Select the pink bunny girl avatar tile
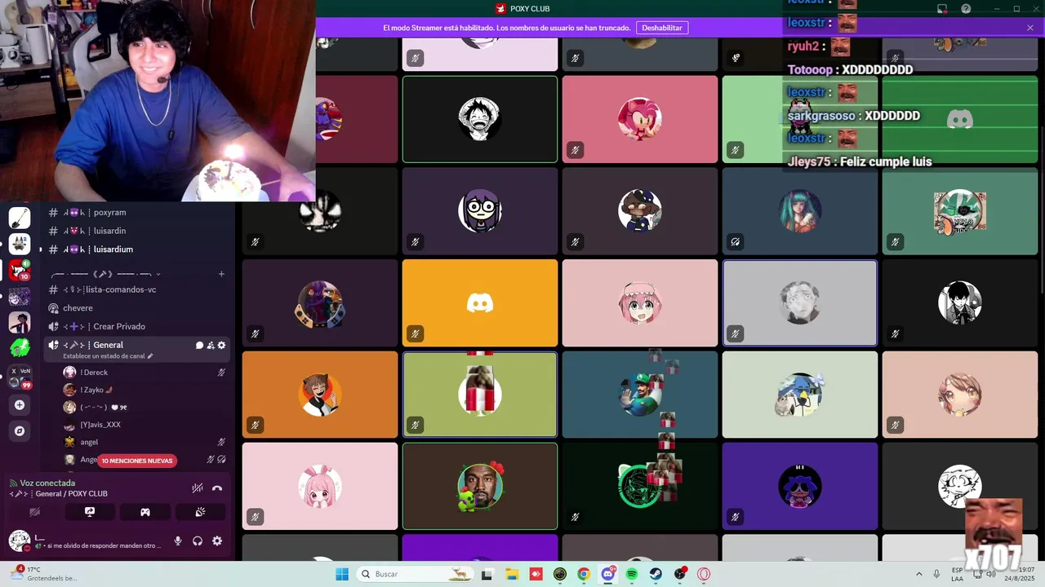The image size is (1045, 587). point(320,487)
